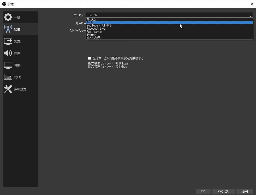Choose すべて表示... to show all services
This screenshot has height=195, width=256.
(x=94, y=38)
